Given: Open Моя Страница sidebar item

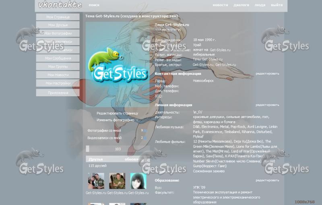Looking at the screenshot, I should tap(58, 17).
